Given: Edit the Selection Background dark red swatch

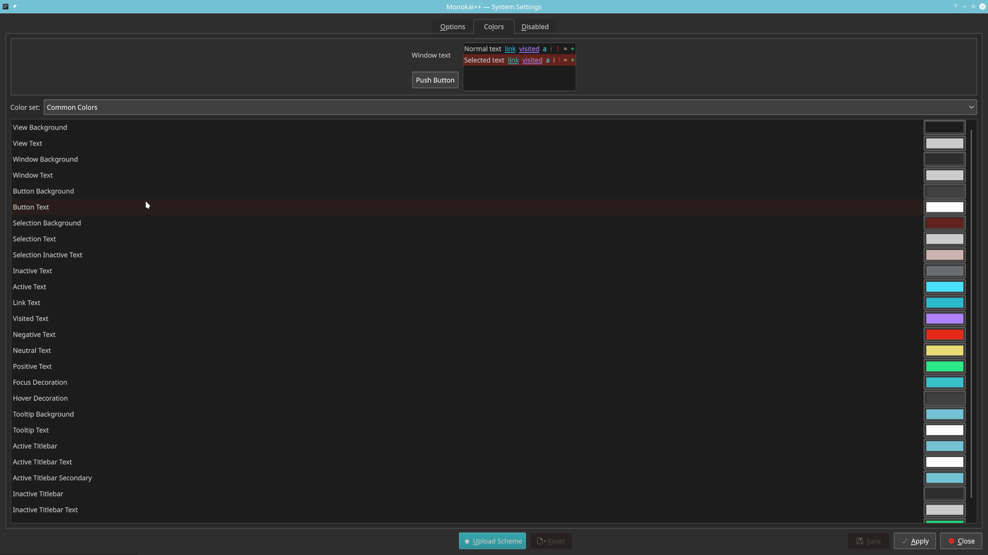Looking at the screenshot, I should (944, 223).
